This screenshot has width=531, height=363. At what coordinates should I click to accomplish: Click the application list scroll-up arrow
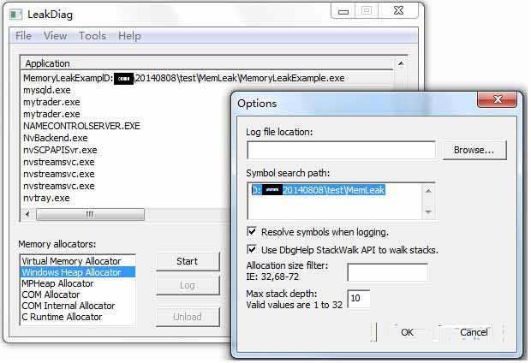click(x=401, y=63)
